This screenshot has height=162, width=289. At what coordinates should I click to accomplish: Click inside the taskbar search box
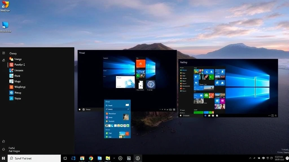(34, 158)
